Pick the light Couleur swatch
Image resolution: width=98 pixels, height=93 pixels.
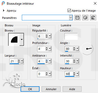click(x=71, y=36)
